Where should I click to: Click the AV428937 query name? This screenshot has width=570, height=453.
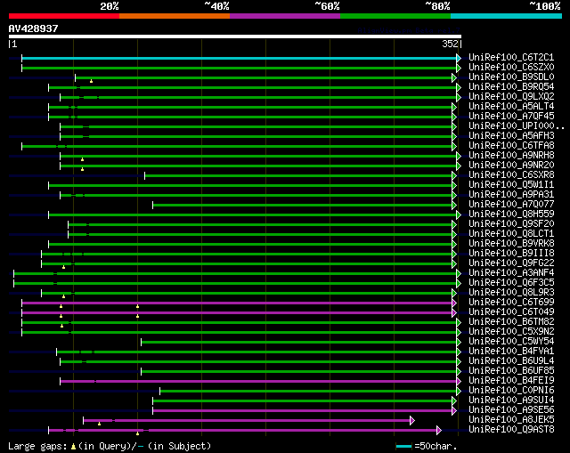pyautogui.click(x=34, y=28)
